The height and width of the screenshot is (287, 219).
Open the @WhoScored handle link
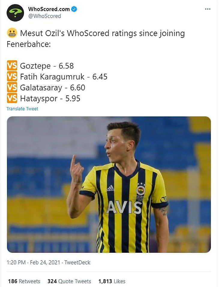44,16
